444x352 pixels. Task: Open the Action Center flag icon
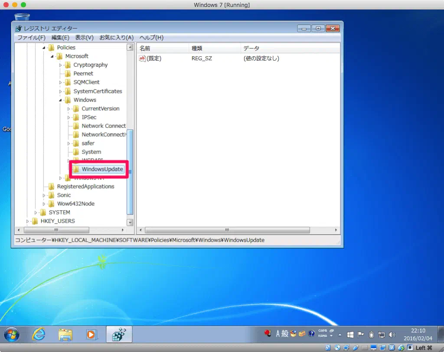pyautogui.click(x=361, y=334)
